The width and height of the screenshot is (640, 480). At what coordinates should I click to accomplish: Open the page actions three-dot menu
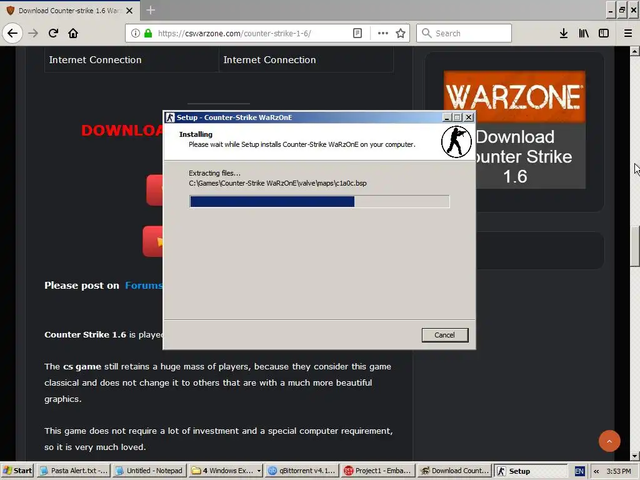383,33
